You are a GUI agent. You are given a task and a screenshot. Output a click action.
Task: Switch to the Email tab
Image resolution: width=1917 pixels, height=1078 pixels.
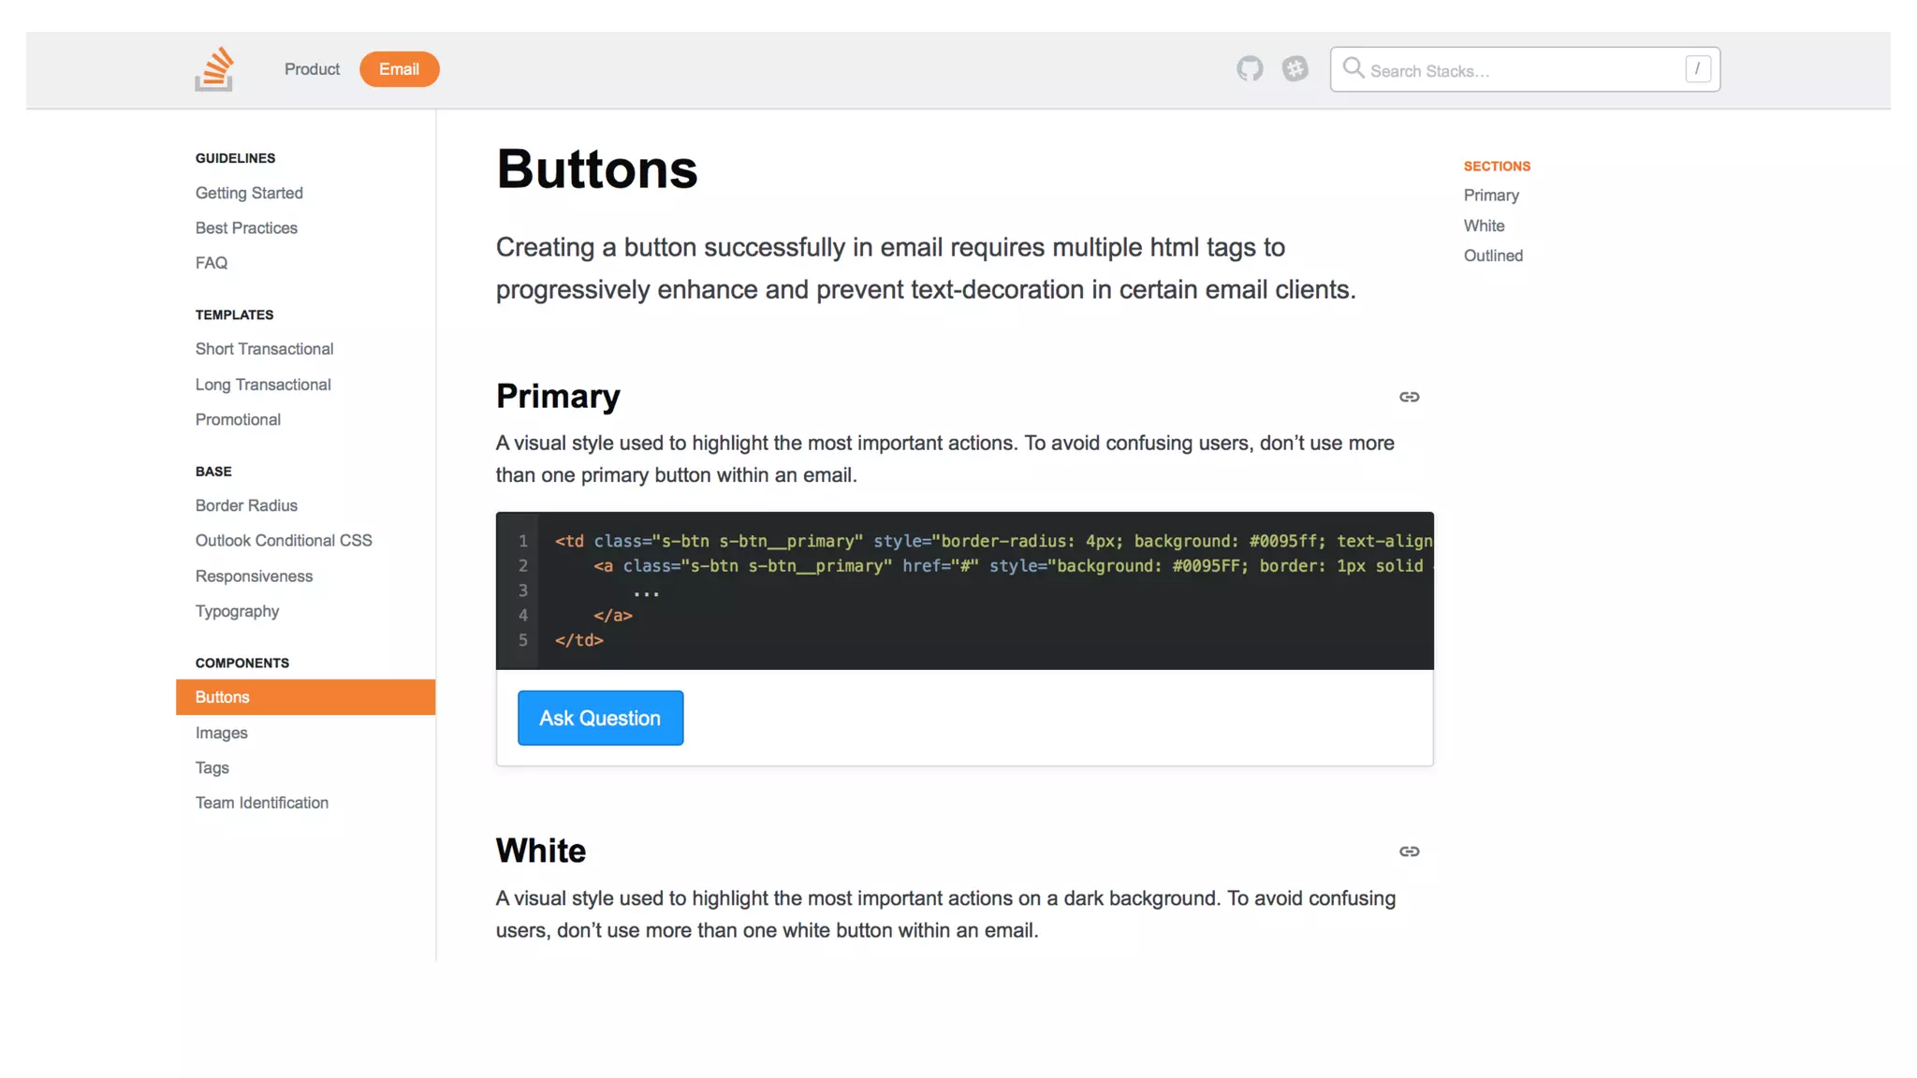click(x=399, y=69)
